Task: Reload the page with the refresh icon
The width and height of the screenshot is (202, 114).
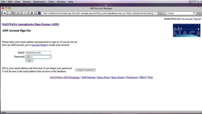Action: tap(18, 13)
